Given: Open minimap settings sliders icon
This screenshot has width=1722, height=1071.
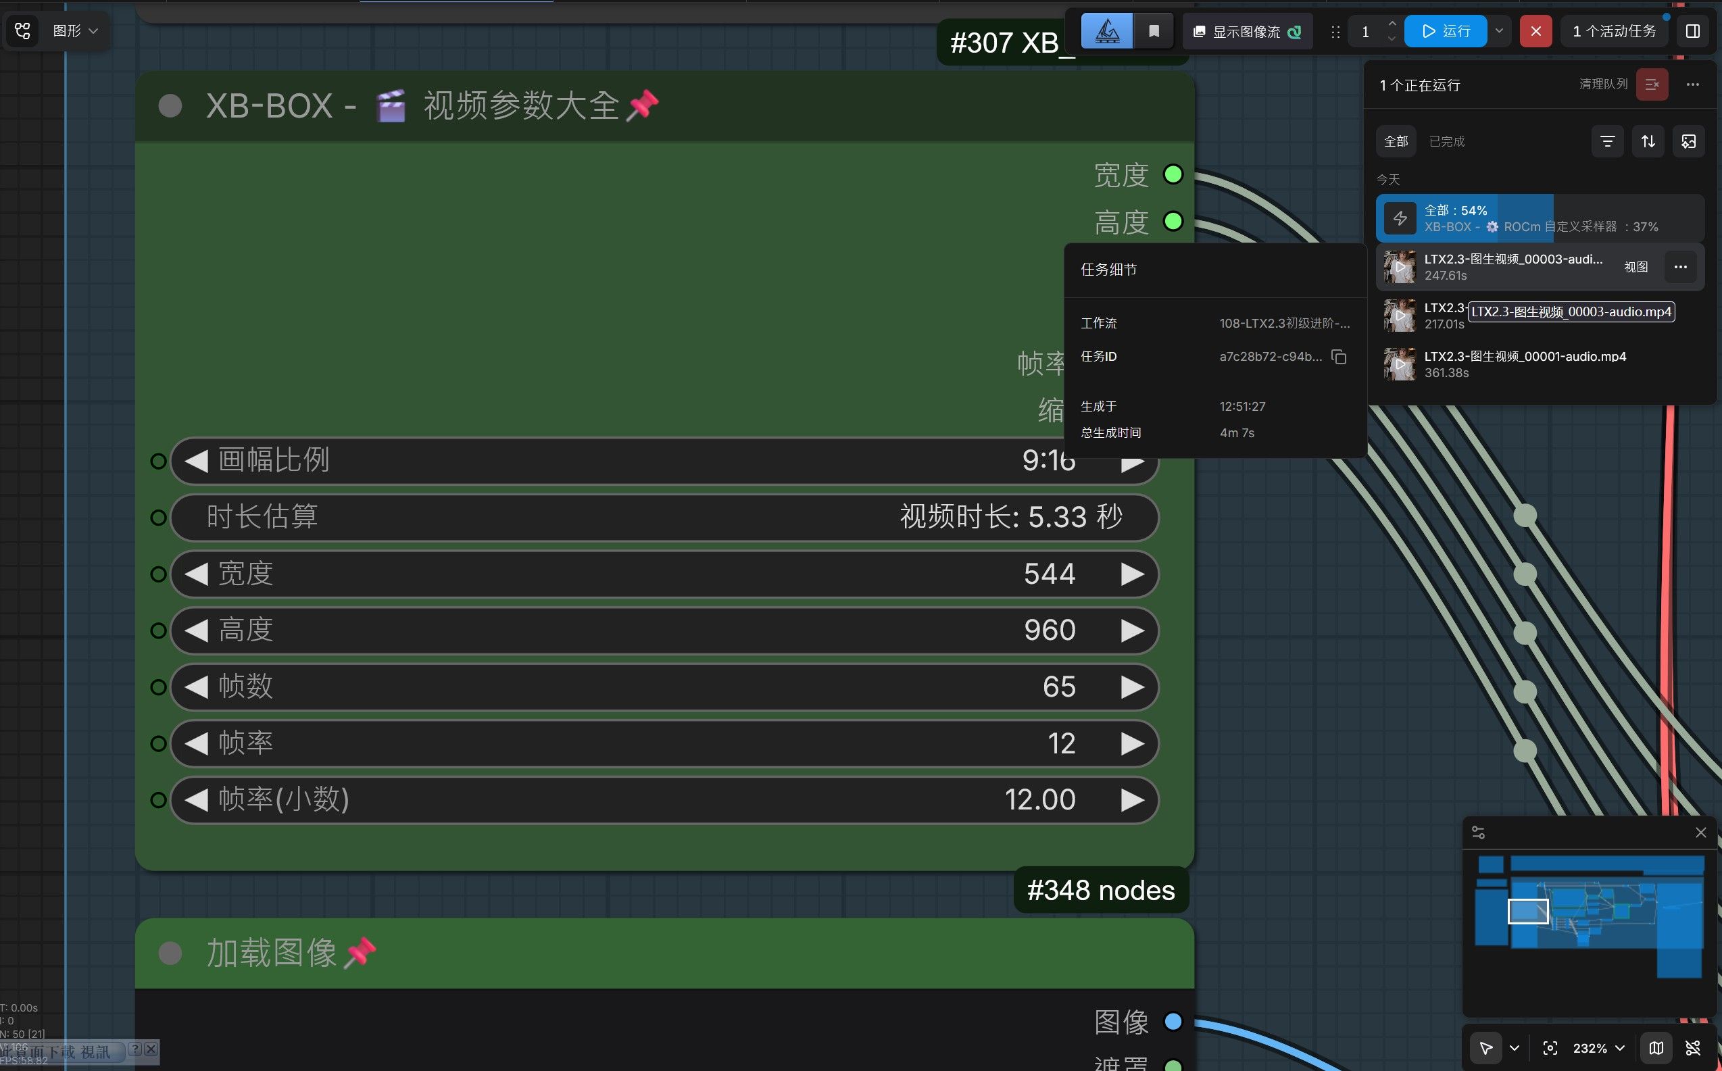Looking at the screenshot, I should [1478, 832].
